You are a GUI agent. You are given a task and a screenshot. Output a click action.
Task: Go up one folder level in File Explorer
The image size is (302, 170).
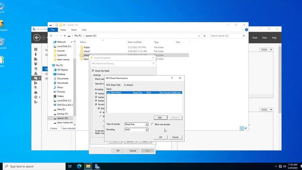[x=65, y=36]
